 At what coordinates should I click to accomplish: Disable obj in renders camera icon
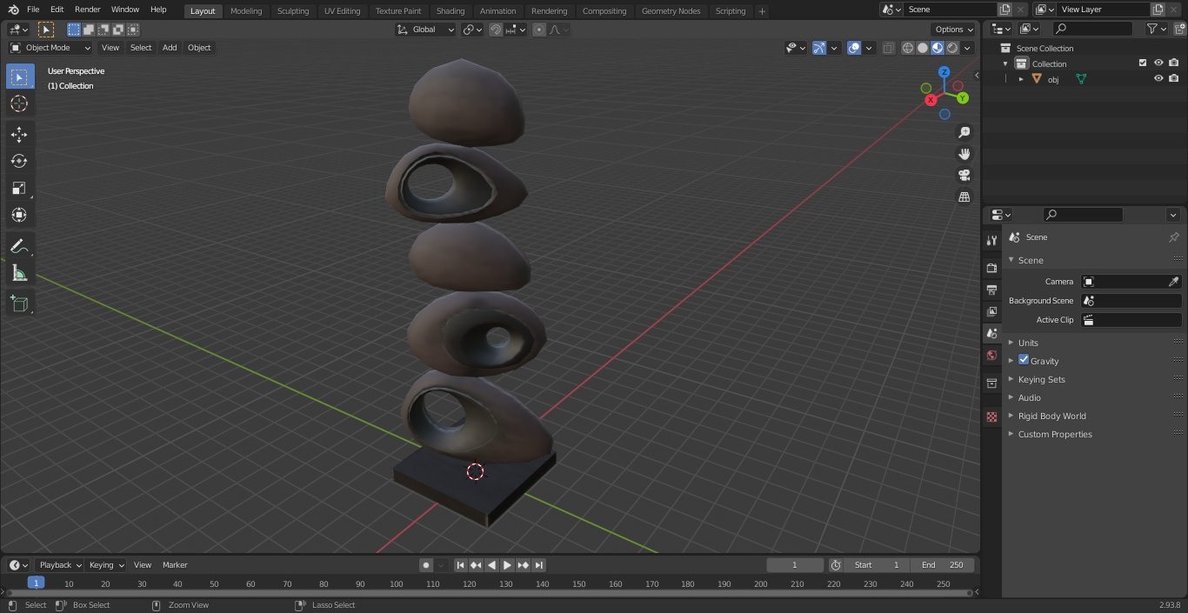pos(1173,78)
